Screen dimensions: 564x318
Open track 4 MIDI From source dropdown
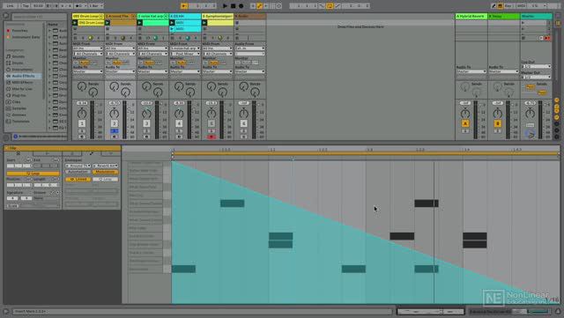[185, 48]
